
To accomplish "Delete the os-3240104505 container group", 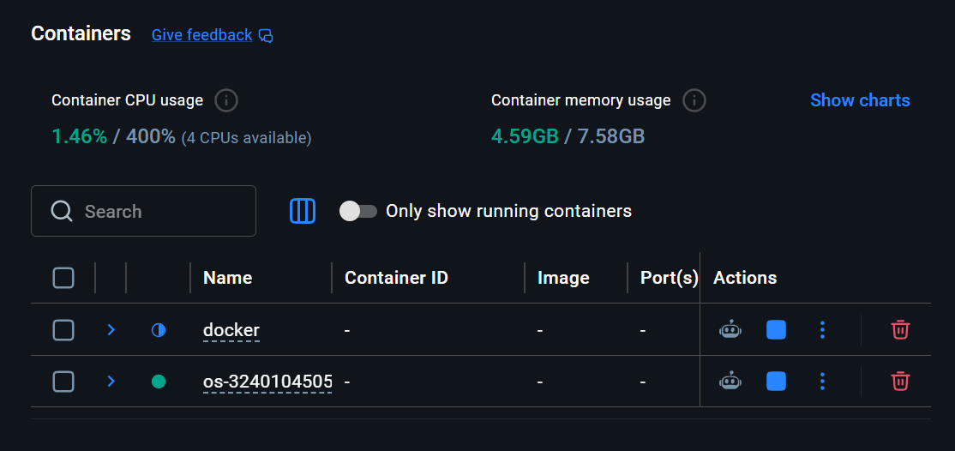I will [x=900, y=382].
